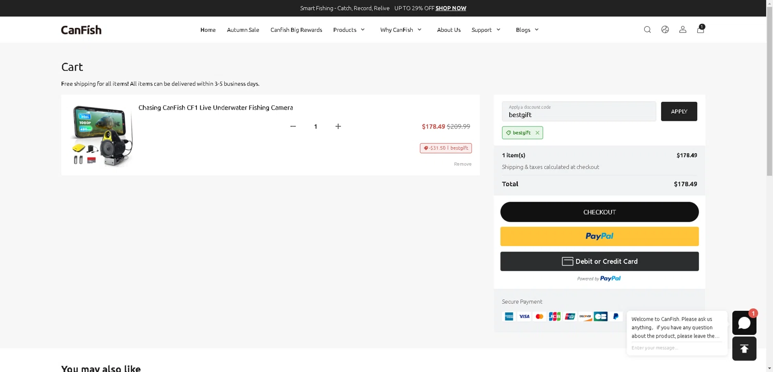This screenshot has width=773, height=372.
Task: Click the APPLY discount button
Action: click(679, 112)
